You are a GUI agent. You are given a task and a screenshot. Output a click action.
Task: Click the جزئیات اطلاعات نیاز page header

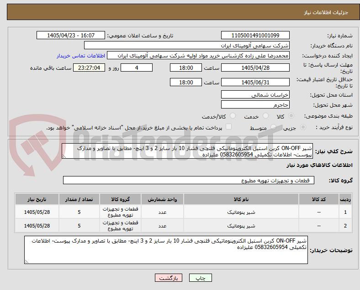click(326, 12)
